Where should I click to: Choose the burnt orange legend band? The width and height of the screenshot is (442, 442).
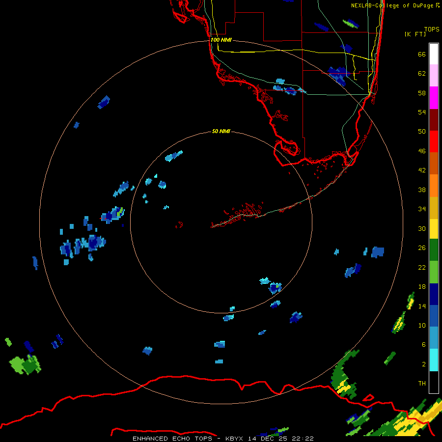point(434,164)
